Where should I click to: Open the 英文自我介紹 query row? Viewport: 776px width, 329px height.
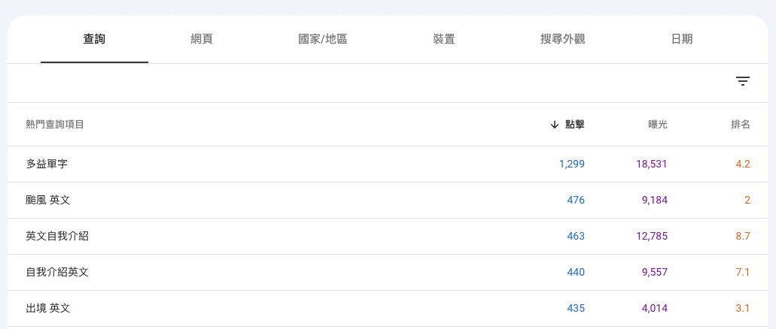click(57, 236)
